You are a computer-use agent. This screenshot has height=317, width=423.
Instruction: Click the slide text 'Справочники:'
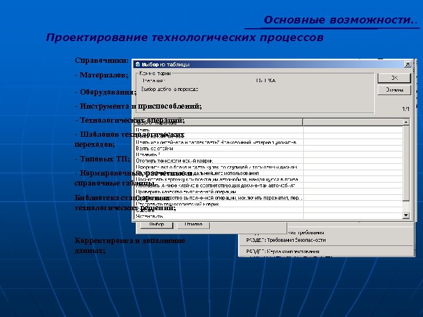[x=102, y=60]
